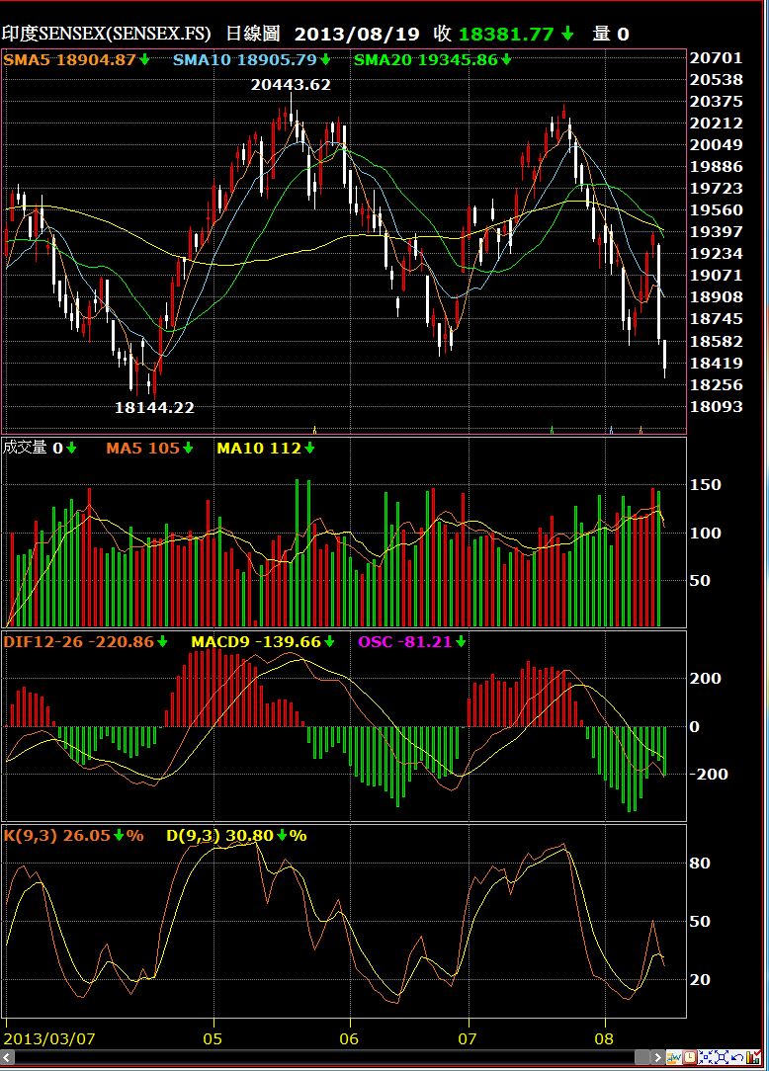The height and width of the screenshot is (1071, 769).
Task: Click the scroll right arrow of the chart scrollbar
Action: point(657,1057)
